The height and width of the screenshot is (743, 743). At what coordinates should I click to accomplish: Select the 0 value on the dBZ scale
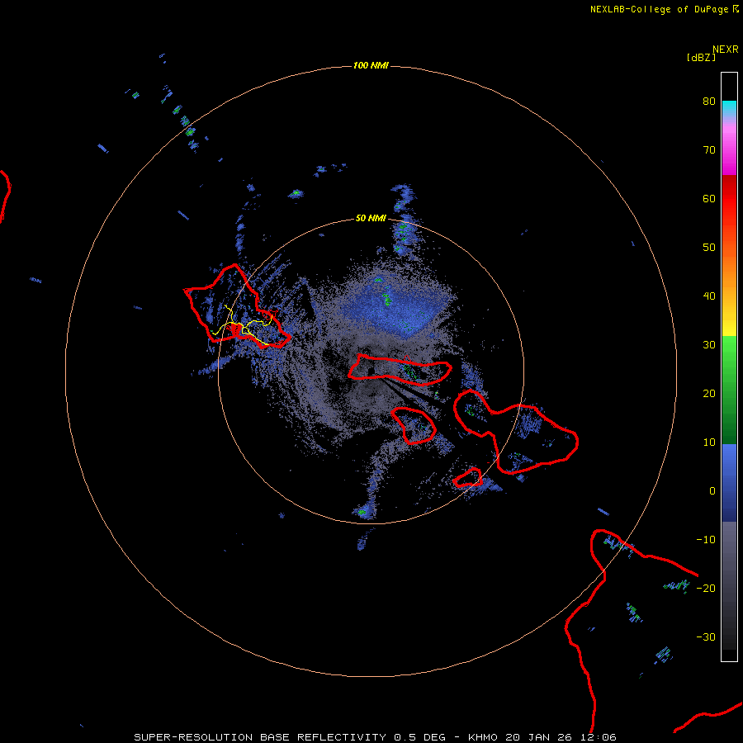712,491
